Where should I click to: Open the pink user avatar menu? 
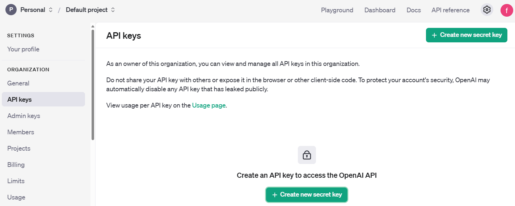pyautogui.click(x=507, y=10)
